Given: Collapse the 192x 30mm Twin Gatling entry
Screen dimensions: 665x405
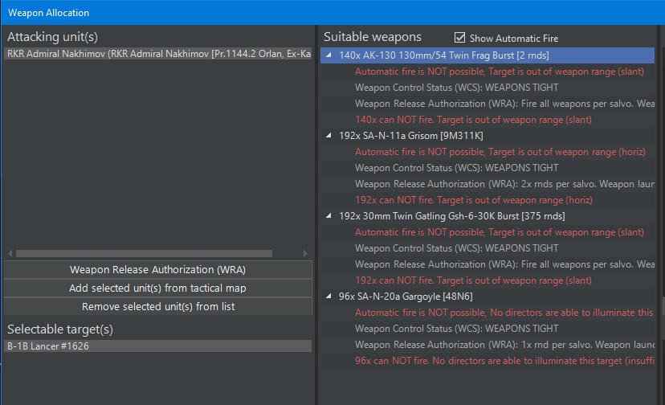Looking at the screenshot, I should tap(328, 216).
